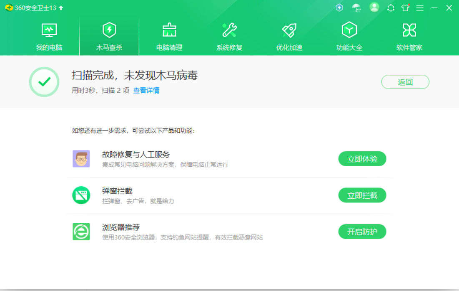Viewport: 459px width, 291px height.
Task: Click the 木马查杀 shield icon
Action: click(109, 30)
